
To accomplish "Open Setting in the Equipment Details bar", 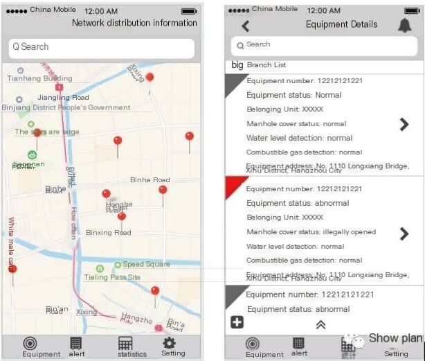I will coord(396,353).
